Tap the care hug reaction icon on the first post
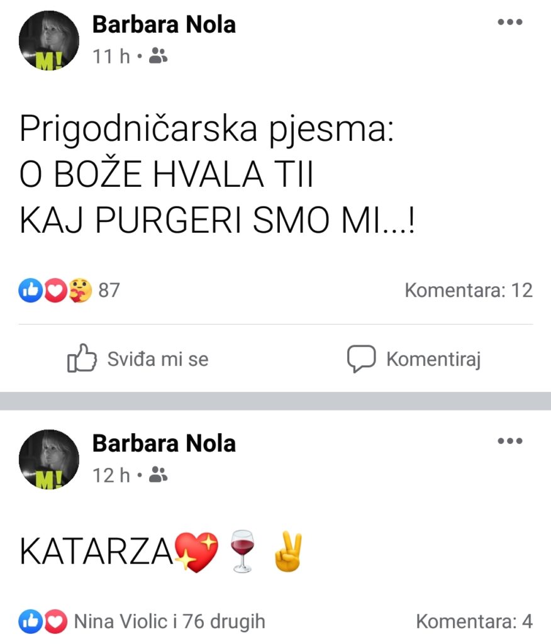Screen dimensions: 551x644 tap(80, 291)
